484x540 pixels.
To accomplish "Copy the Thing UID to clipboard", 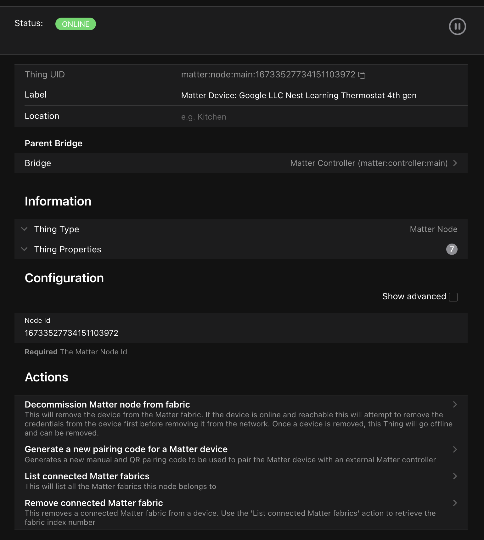I will 362,75.
